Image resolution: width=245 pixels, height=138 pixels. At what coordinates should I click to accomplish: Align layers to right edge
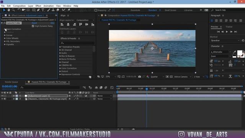pyautogui.click(x=74, y=25)
